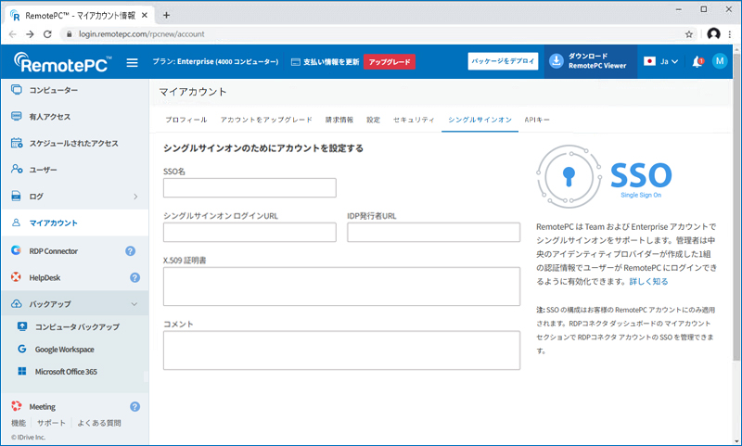Open Meeting in the sidebar

click(42, 407)
